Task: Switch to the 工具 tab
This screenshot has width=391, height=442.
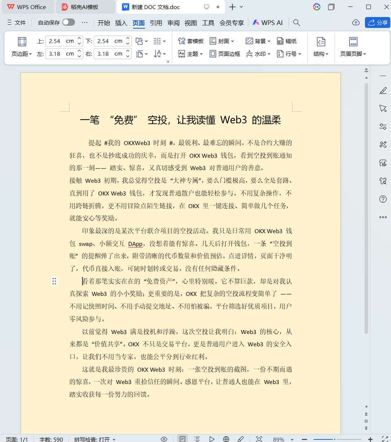Action: [208, 22]
